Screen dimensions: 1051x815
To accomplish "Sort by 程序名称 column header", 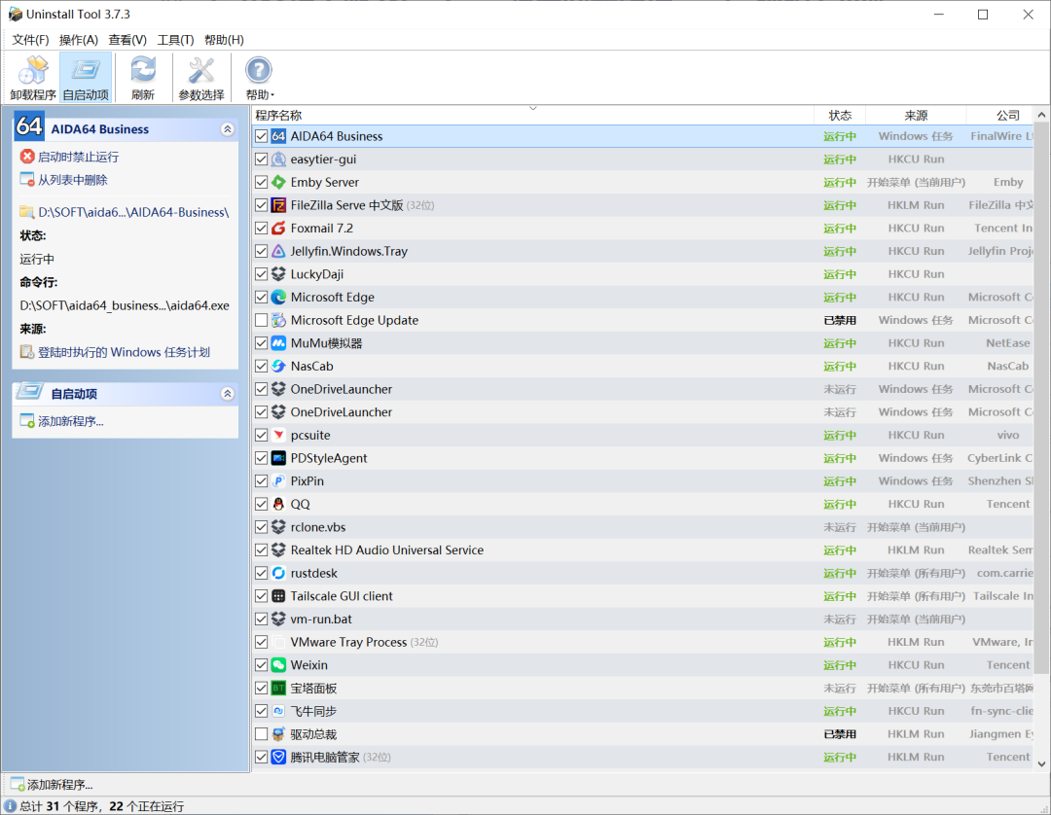I will (x=533, y=115).
